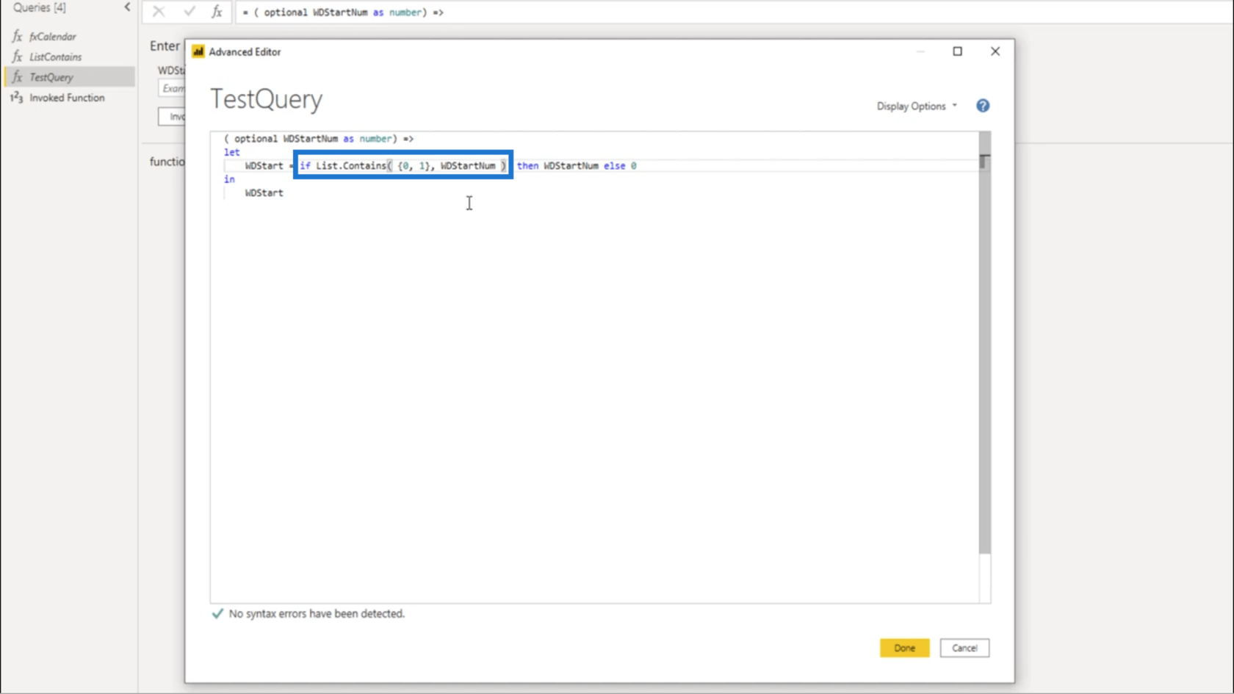Click 'then' keyword in the code

pyautogui.click(x=527, y=166)
